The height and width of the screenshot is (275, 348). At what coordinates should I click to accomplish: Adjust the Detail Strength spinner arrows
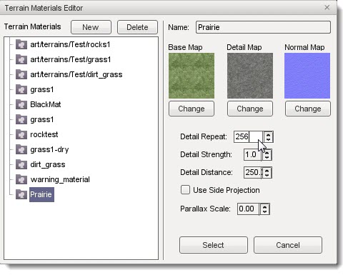click(267, 154)
